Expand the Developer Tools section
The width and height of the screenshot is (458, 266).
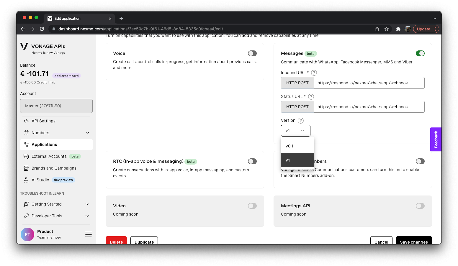tap(87, 216)
